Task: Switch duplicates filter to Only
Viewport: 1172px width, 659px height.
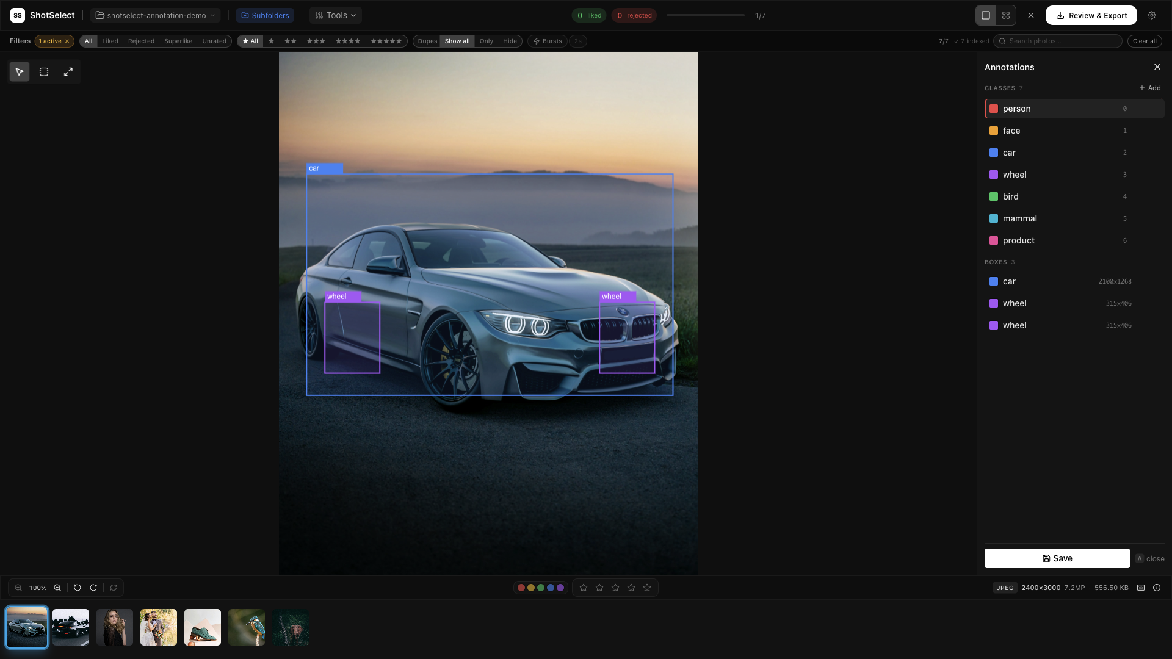Action: point(486,41)
